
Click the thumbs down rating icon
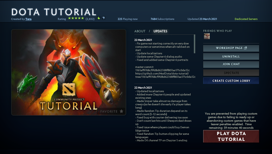(x=104, y=18)
